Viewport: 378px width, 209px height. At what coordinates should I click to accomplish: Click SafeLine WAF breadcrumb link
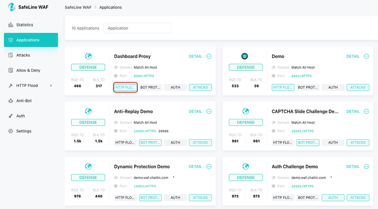78,7
